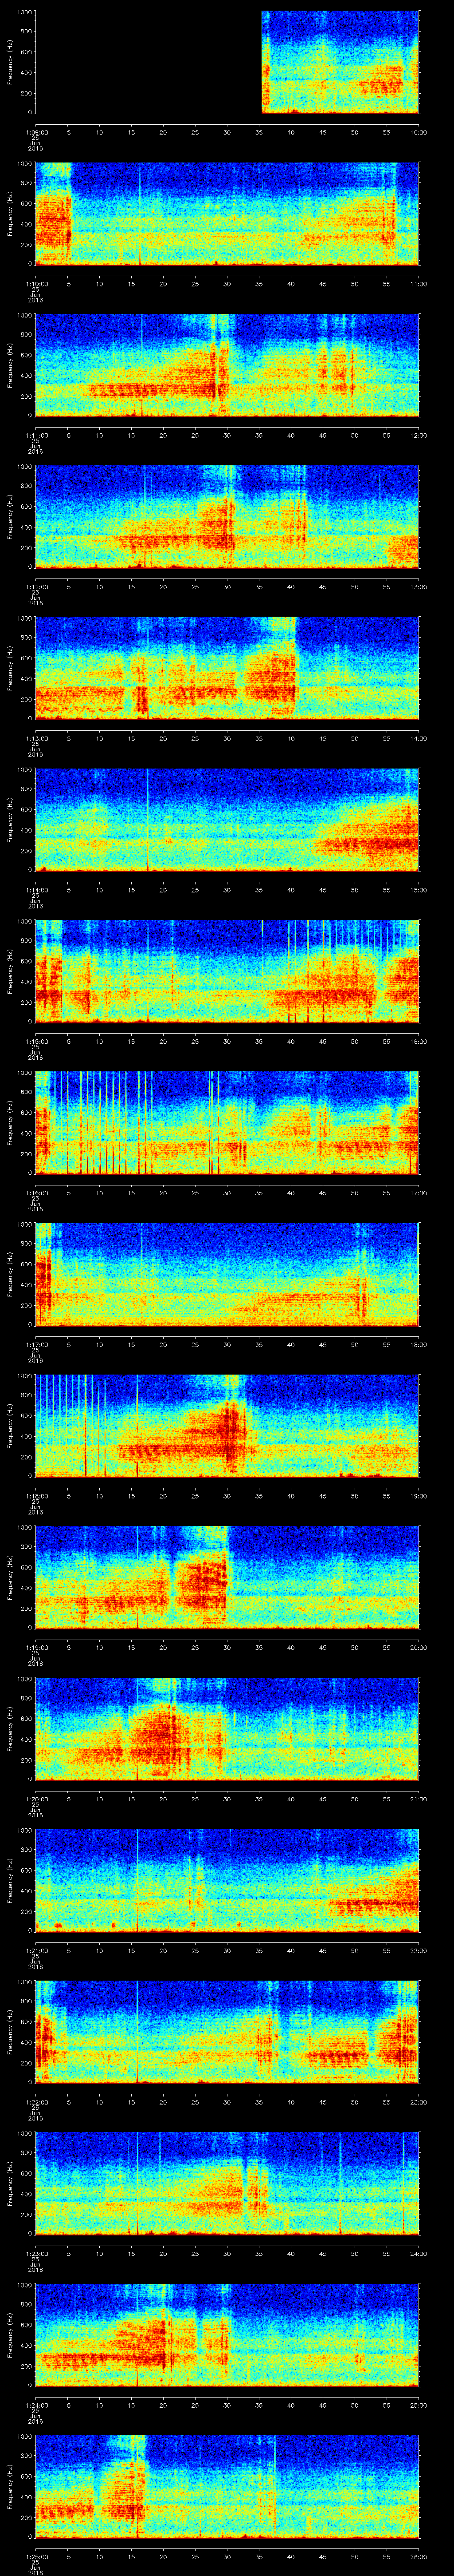Click the black empty area of the 1:09:00 spectrogram
The width and height of the screenshot is (454, 2576).
(x=148, y=62)
